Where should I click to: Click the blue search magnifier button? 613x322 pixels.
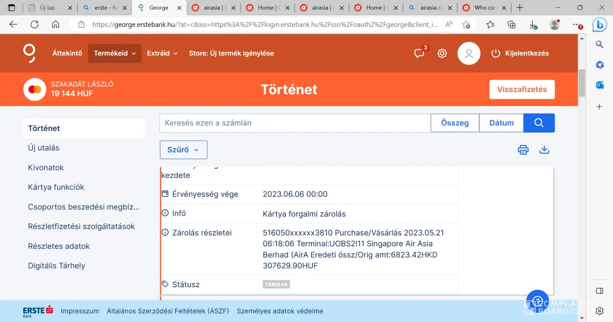pyautogui.click(x=539, y=123)
